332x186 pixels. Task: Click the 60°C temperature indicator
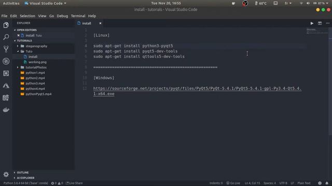[260, 3]
